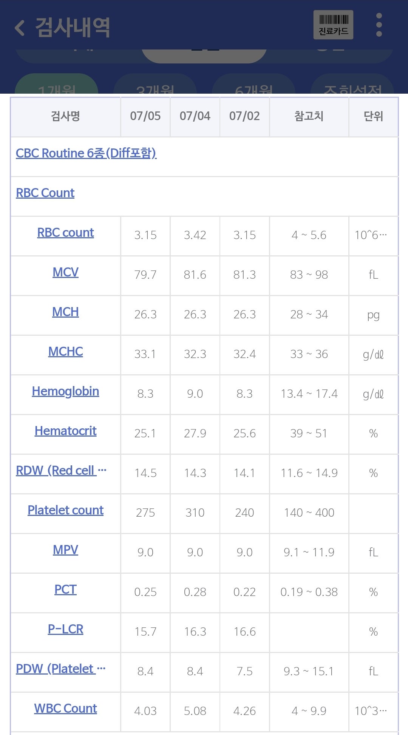The width and height of the screenshot is (408, 735).
Task: Open the Platelet count link
Action: point(65,510)
